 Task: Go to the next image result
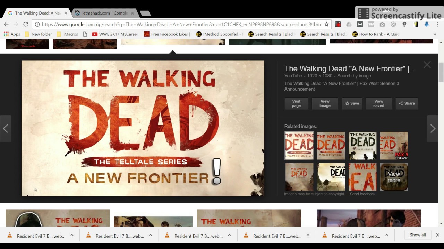[x=433, y=129]
